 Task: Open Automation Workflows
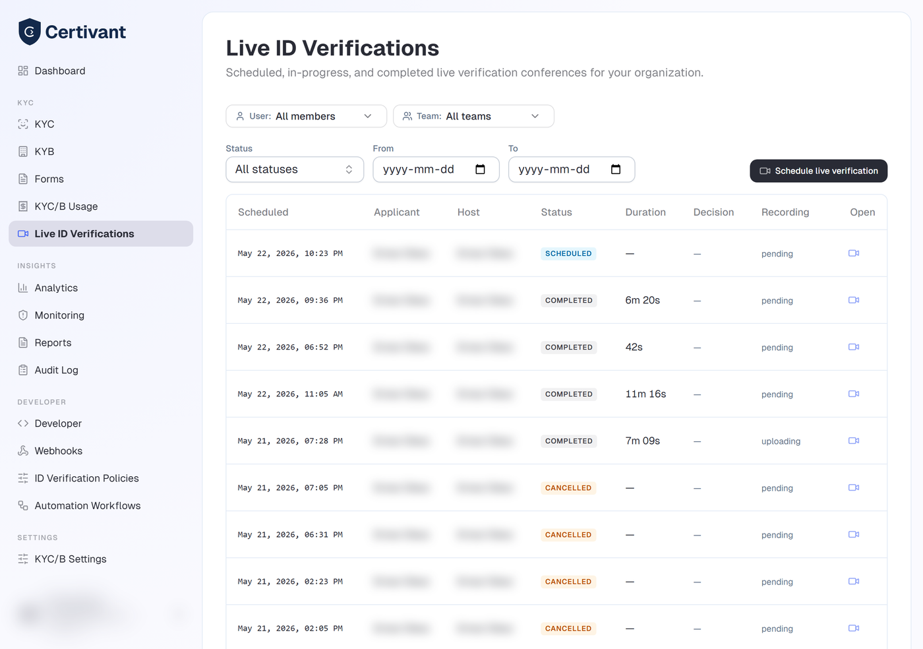(101, 506)
